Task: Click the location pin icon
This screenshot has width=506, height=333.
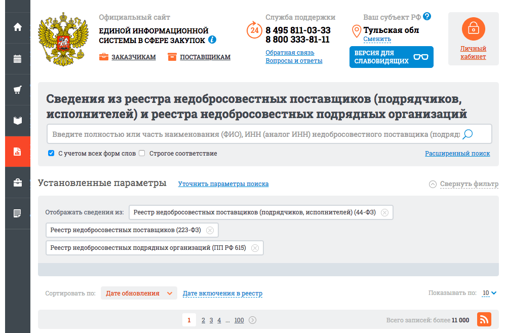Action: [356, 31]
